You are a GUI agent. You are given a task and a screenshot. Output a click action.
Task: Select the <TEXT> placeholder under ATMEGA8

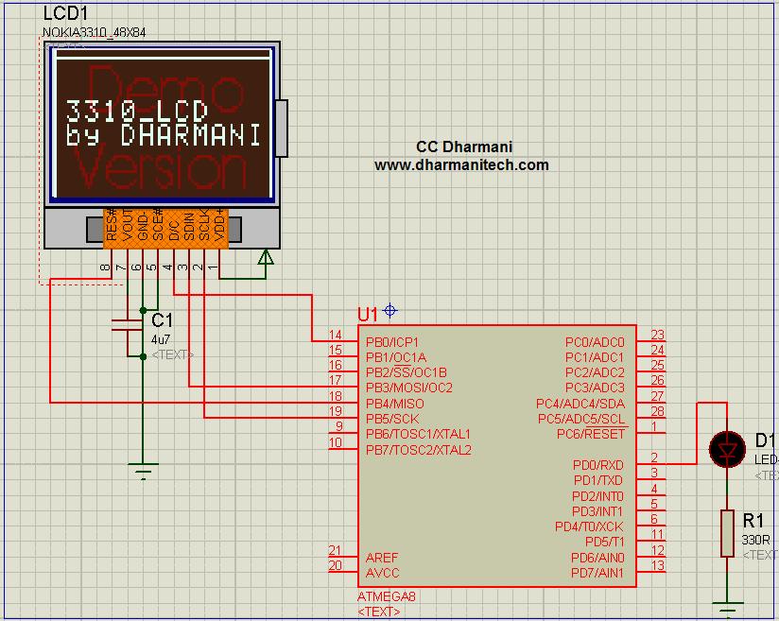tap(378, 612)
